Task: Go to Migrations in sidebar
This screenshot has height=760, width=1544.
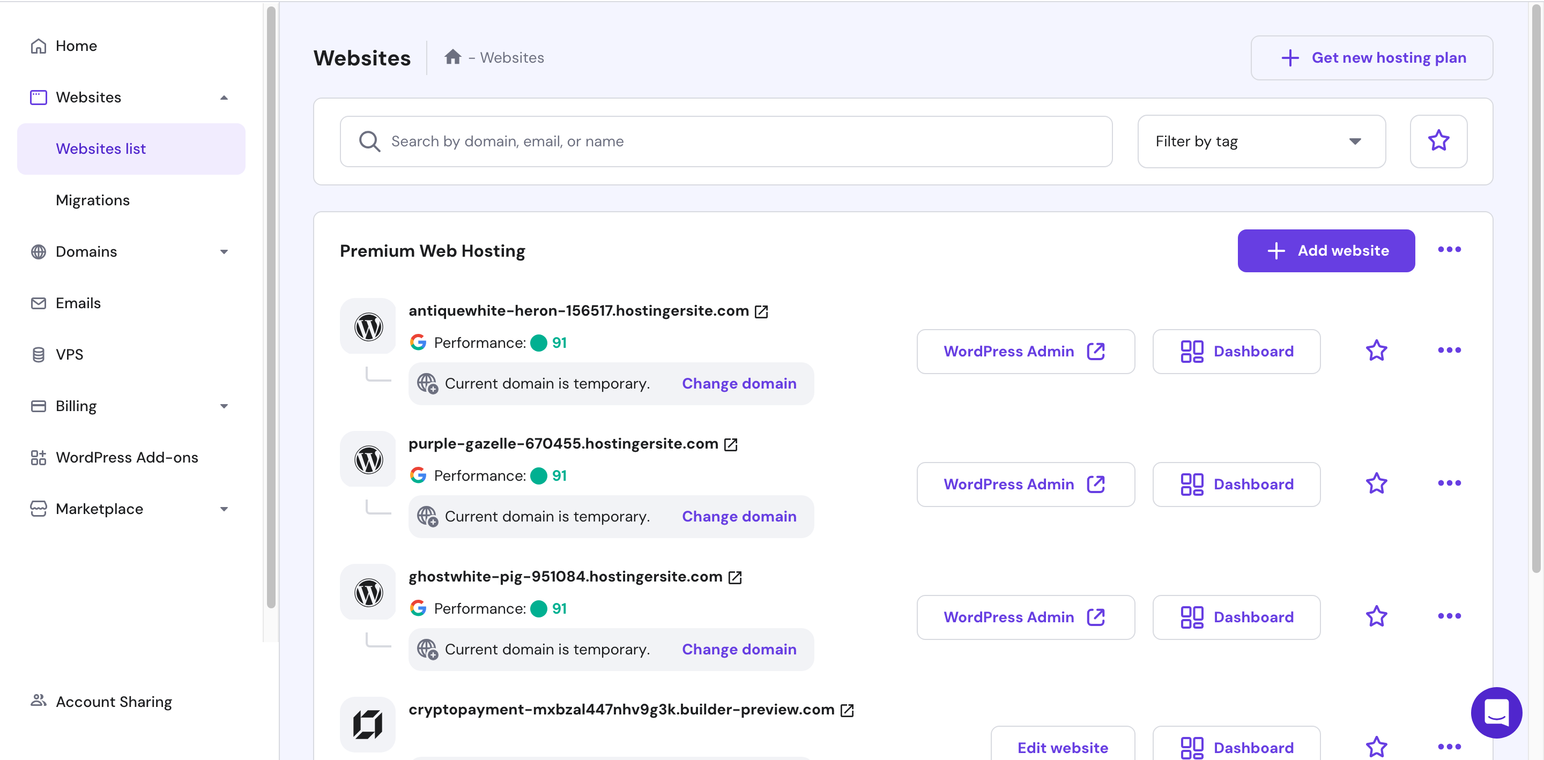Action: [92, 200]
